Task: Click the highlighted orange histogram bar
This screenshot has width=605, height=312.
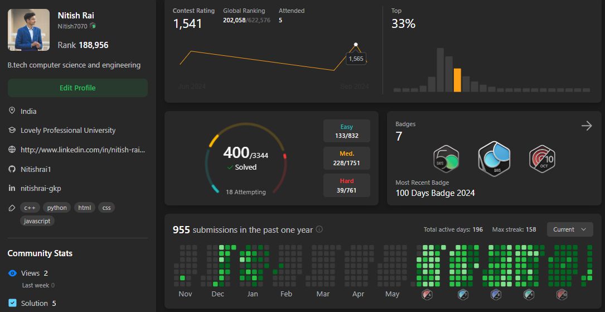Action: (x=457, y=80)
